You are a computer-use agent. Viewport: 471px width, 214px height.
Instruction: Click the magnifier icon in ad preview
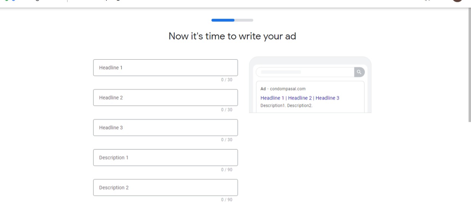click(x=359, y=72)
